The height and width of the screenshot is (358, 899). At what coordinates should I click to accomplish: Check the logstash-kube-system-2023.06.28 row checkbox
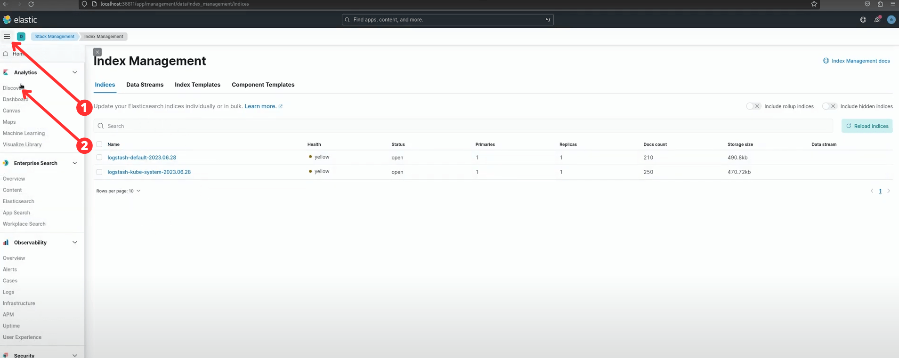coord(99,172)
